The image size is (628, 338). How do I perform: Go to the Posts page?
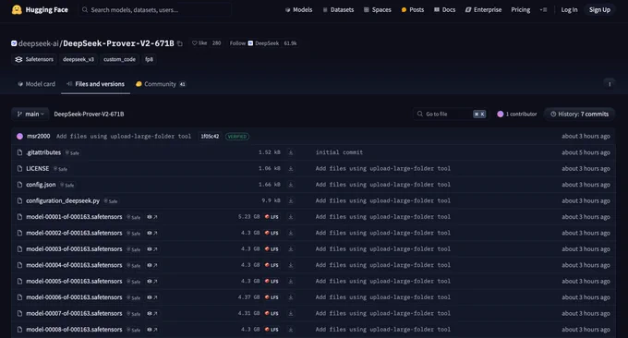click(413, 9)
